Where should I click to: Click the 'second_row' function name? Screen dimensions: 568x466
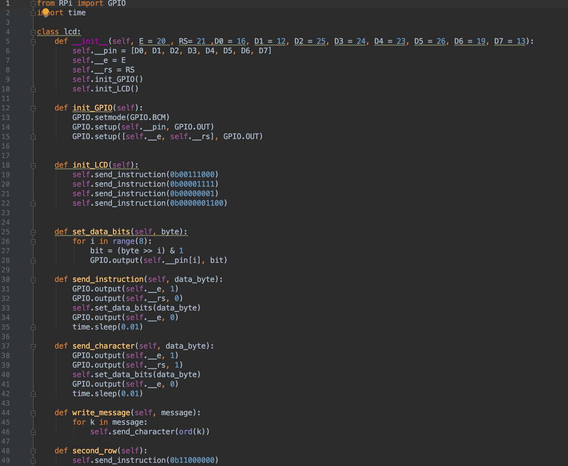click(x=95, y=451)
